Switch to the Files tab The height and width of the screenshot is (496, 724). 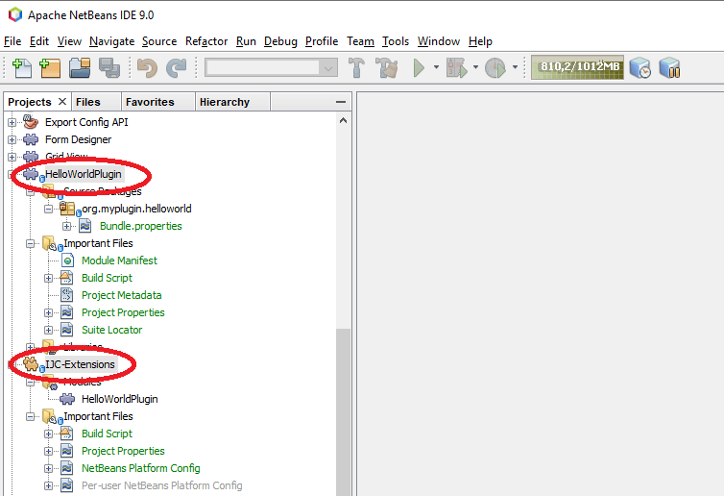coord(87,102)
